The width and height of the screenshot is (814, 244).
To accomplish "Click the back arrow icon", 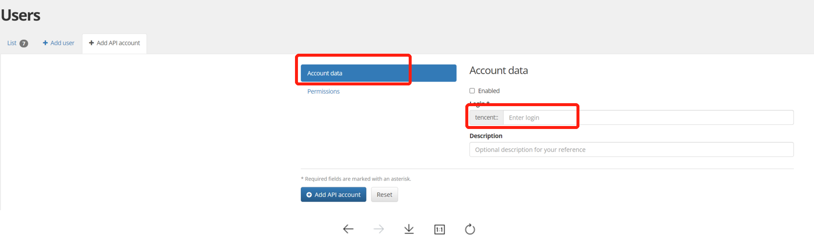I will coord(348,229).
